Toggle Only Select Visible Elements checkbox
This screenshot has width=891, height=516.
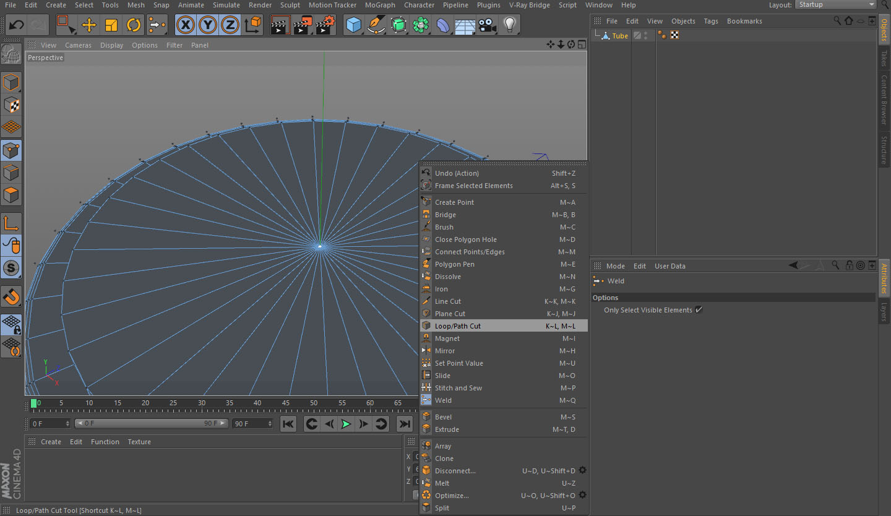coord(699,310)
